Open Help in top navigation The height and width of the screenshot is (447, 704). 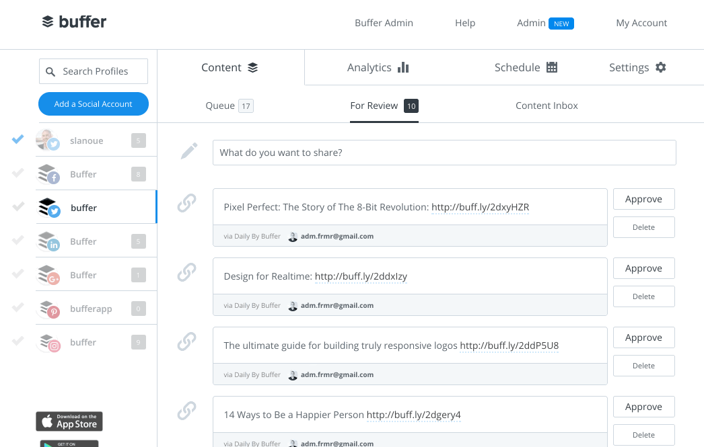coord(465,23)
